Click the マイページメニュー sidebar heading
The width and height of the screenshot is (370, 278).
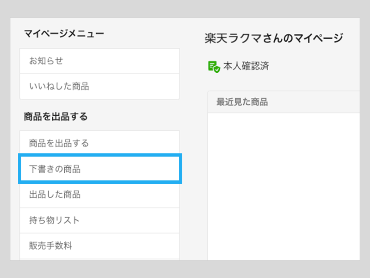coord(64,33)
